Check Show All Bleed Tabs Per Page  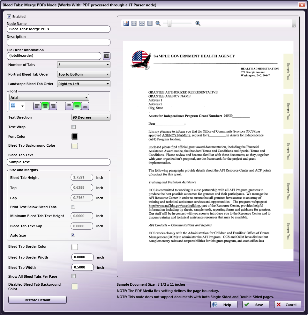click(74, 276)
